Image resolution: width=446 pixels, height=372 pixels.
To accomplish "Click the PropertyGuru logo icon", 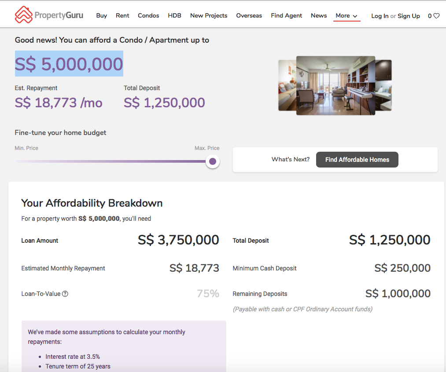I will [24, 15].
